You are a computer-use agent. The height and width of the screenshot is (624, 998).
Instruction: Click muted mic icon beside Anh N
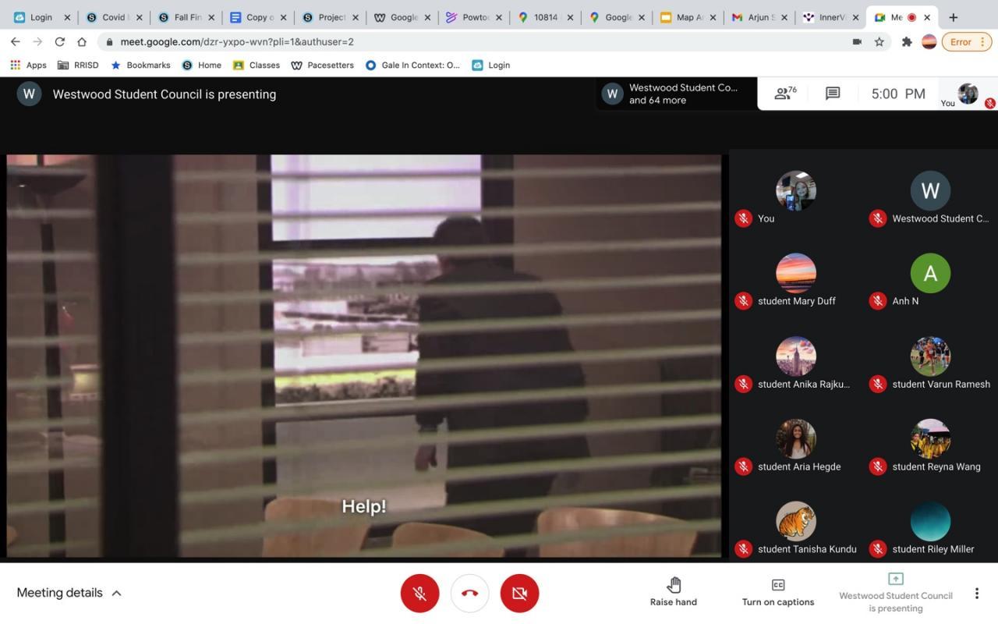[x=878, y=301]
